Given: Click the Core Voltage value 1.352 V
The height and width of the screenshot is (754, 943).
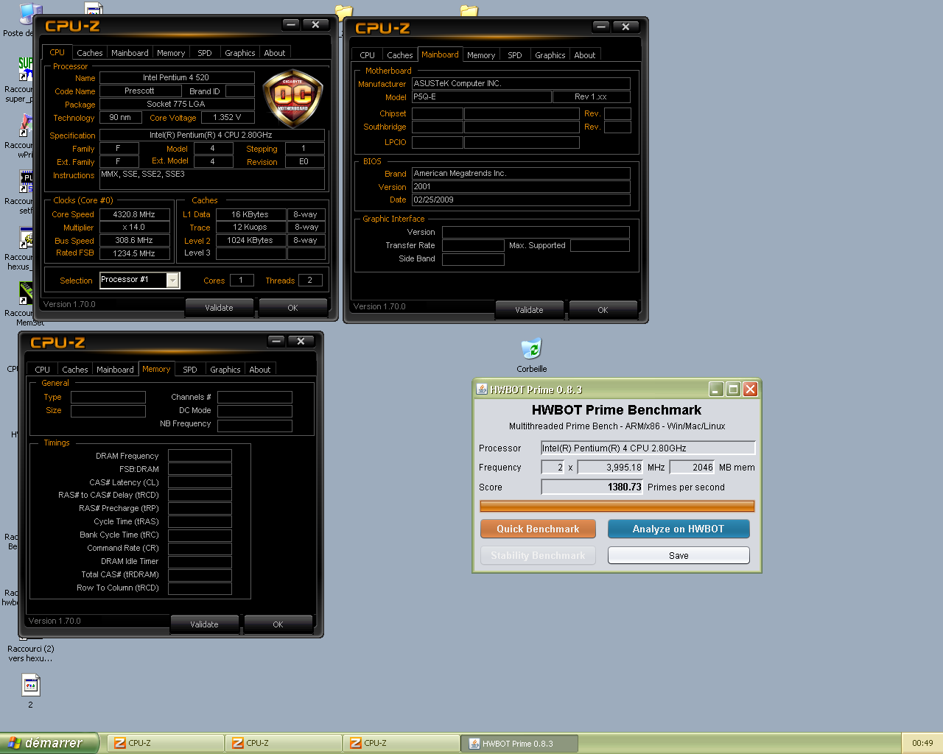Looking at the screenshot, I should pyautogui.click(x=227, y=117).
